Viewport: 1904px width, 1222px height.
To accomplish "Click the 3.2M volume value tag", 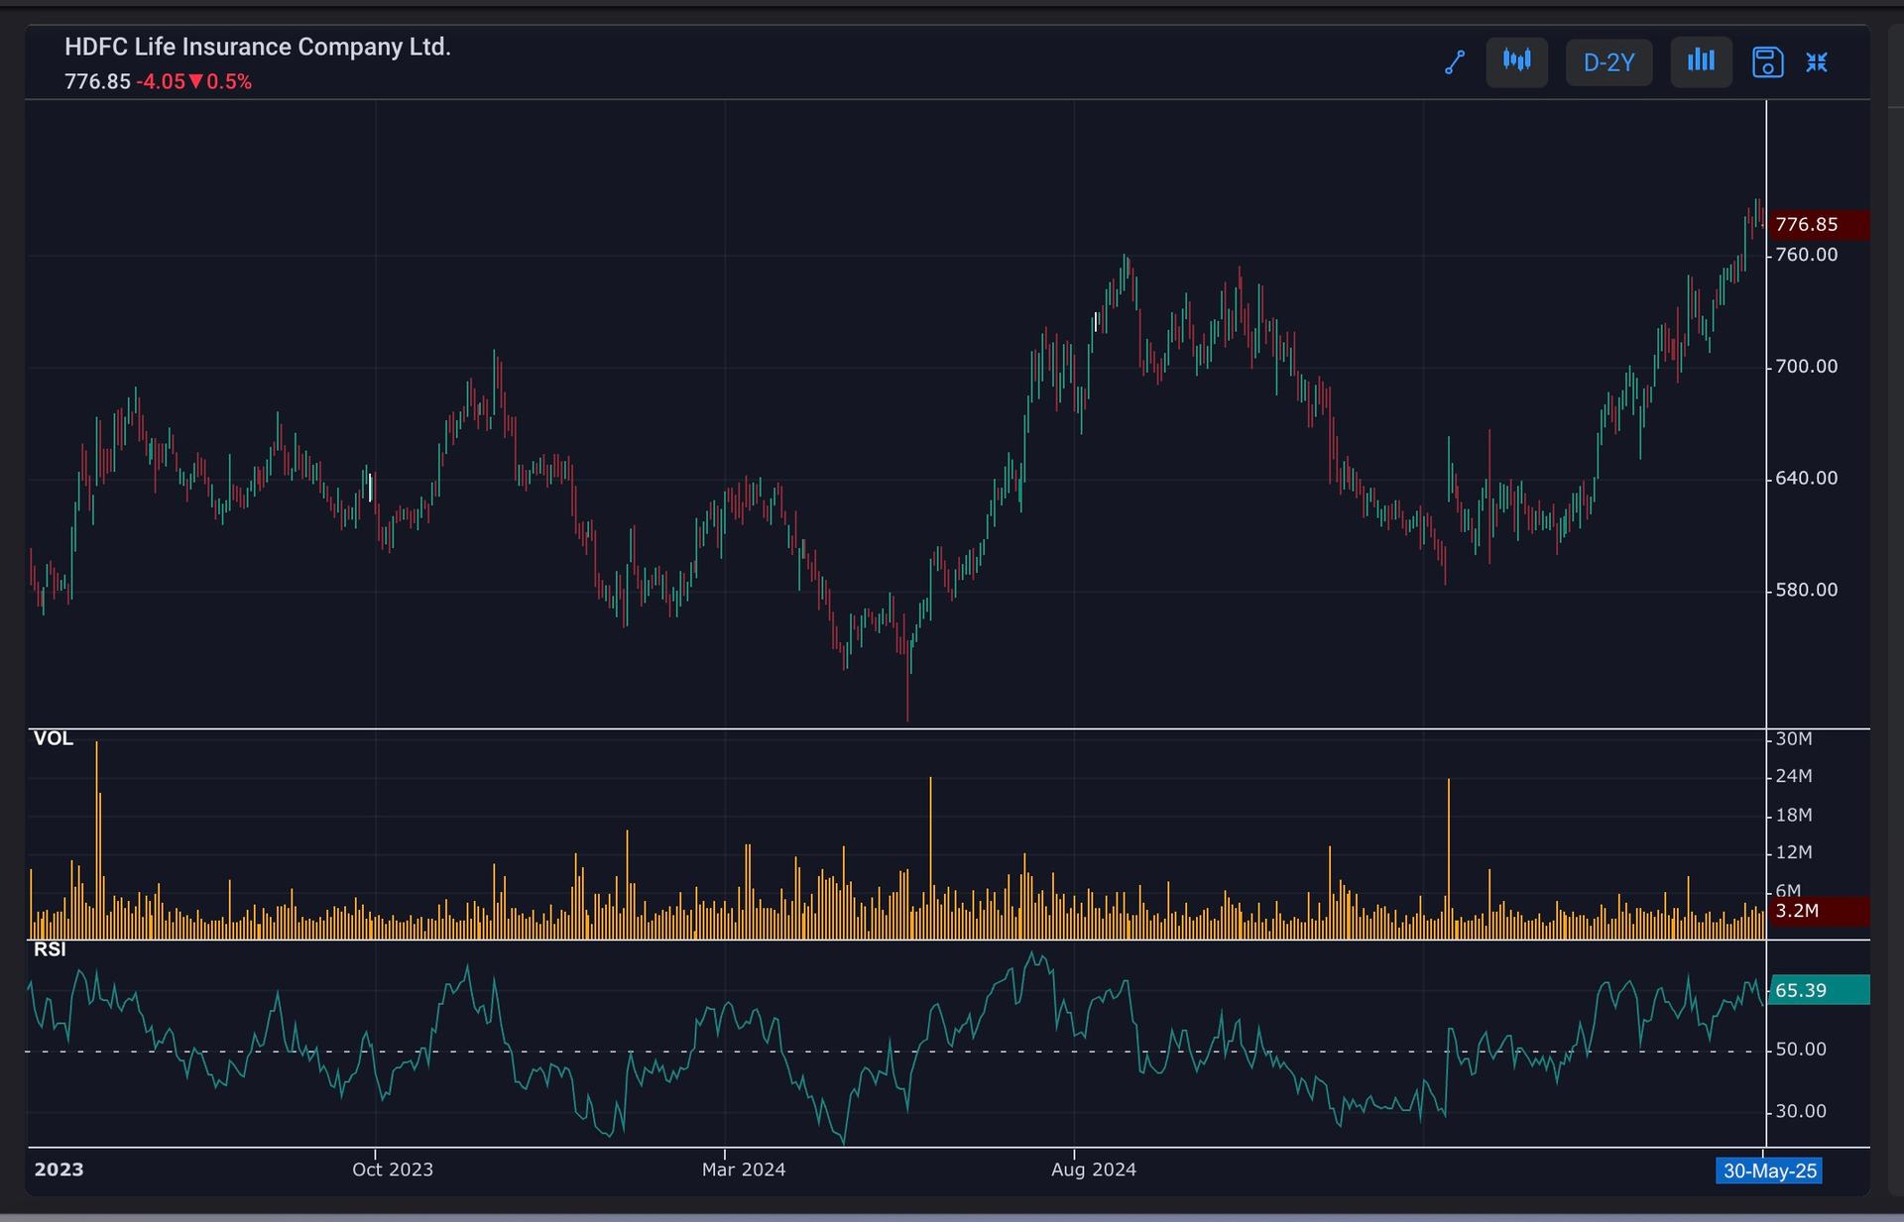I will tap(1819, 911).
